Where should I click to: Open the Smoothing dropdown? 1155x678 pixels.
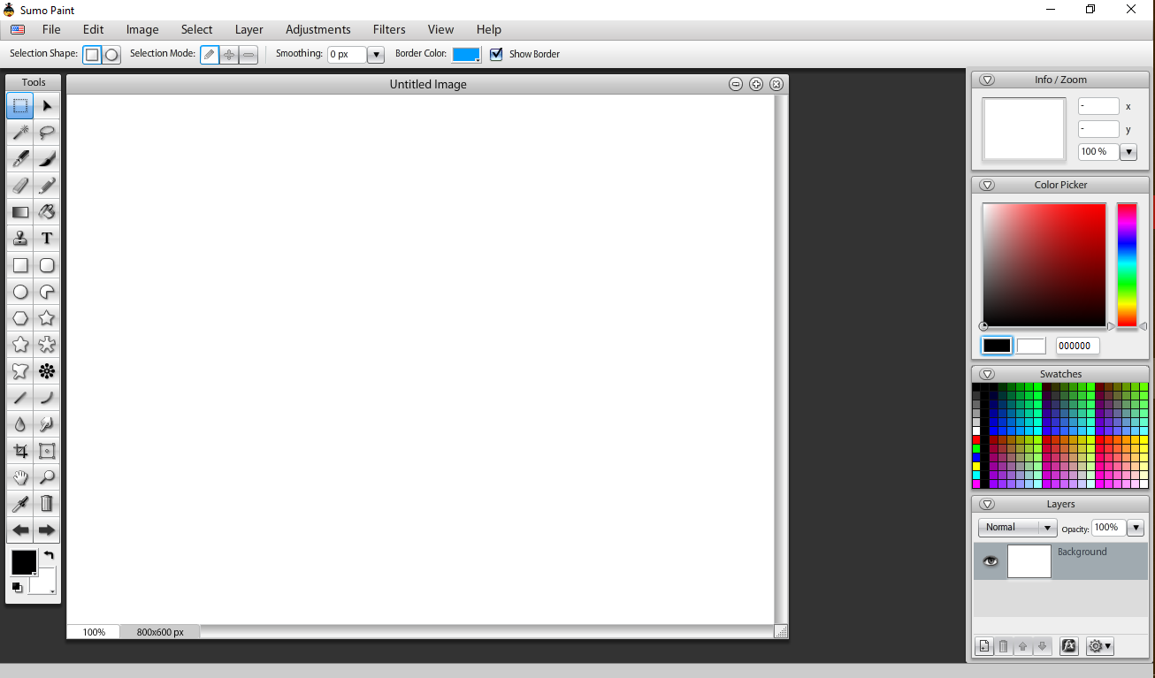coord(375,54)
